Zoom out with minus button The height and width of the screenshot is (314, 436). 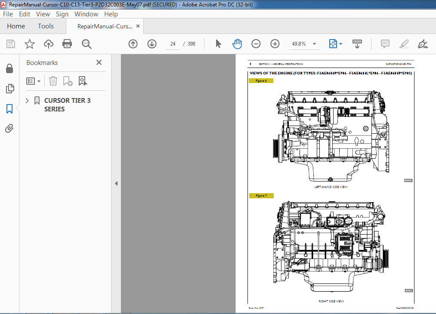click(256, 44)
